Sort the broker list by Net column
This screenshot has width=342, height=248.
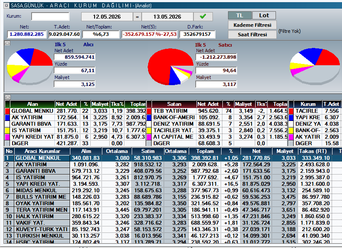coord(256,151)
